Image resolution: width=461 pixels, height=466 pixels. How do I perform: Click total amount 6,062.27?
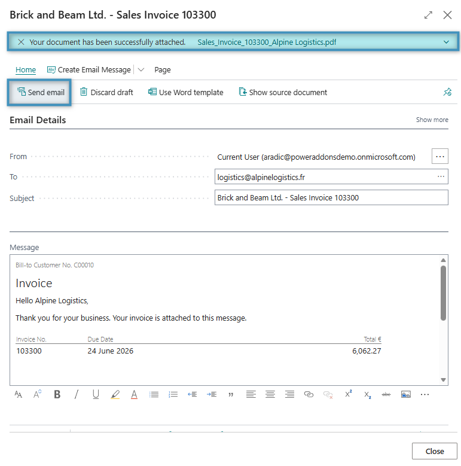tap(367, 351)
